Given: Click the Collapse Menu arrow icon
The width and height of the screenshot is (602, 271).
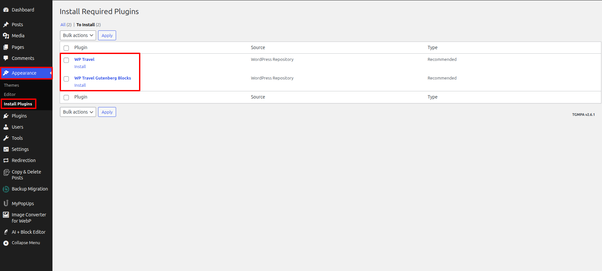Looking at the screenshot, I should (x=6, y=243).
